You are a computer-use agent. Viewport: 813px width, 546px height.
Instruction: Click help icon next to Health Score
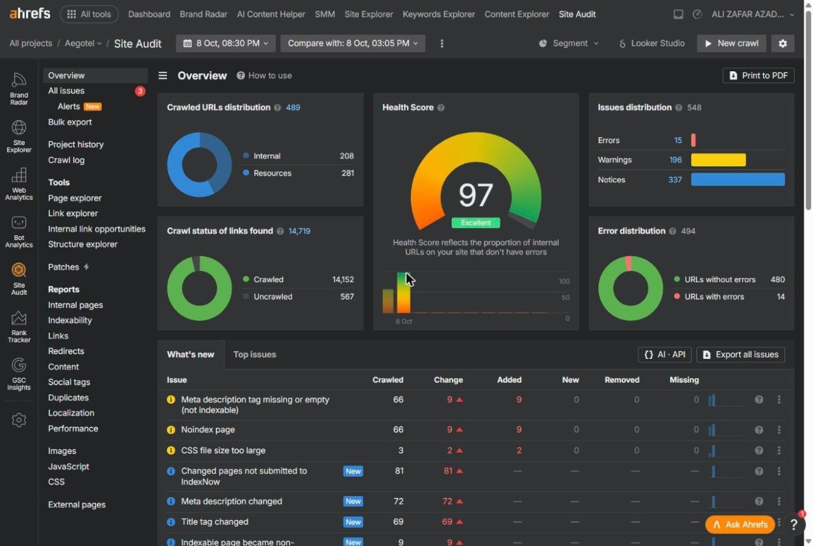(x=441, y=108)
